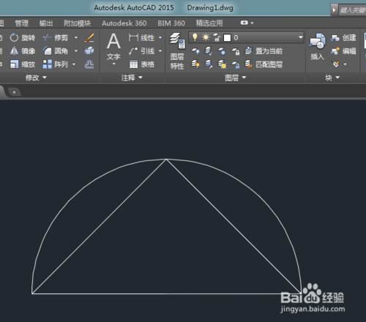The width and height of the screenshot is (366, 322).
Task: Open the layer dropdown list arrow
Action: tap(300, 37)
